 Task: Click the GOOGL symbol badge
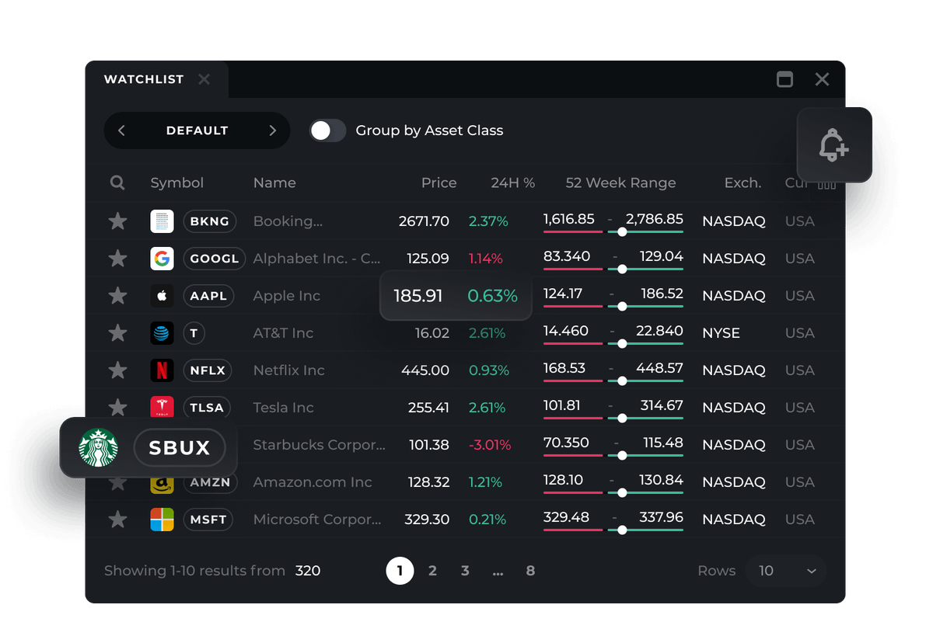click(x=215, y=259)
